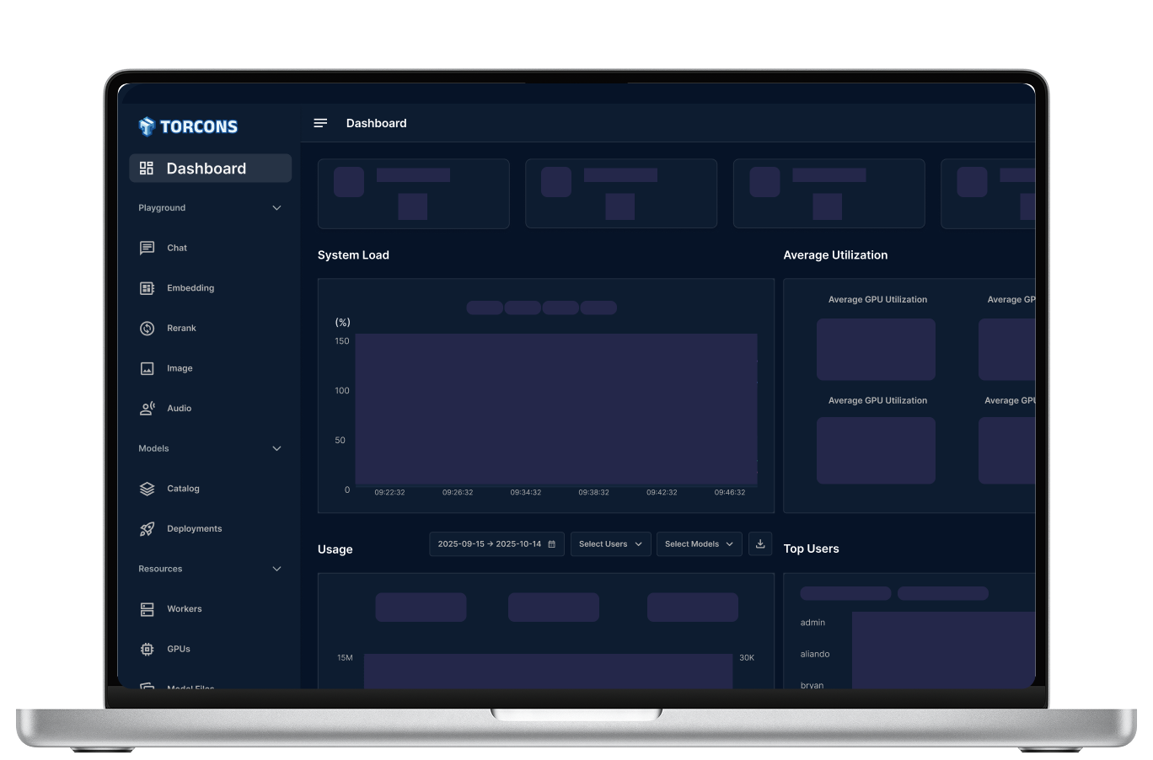Image resolution: width=1153 pixels, height=760 pixels.
Task: Collapse the Playground section
Action: pos(276,207)
